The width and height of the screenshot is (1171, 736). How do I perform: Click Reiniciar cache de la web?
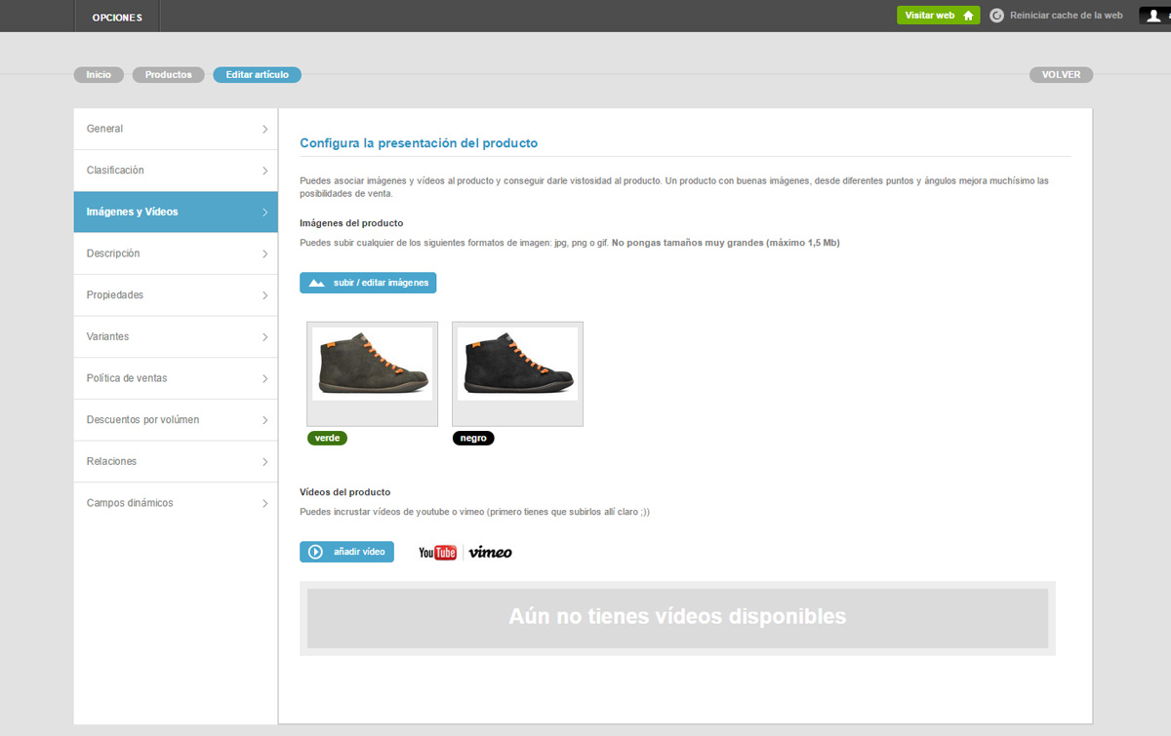(1066, 16)
